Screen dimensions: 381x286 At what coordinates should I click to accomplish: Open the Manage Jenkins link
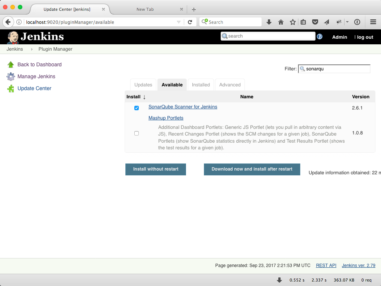[x=36, y=76]
